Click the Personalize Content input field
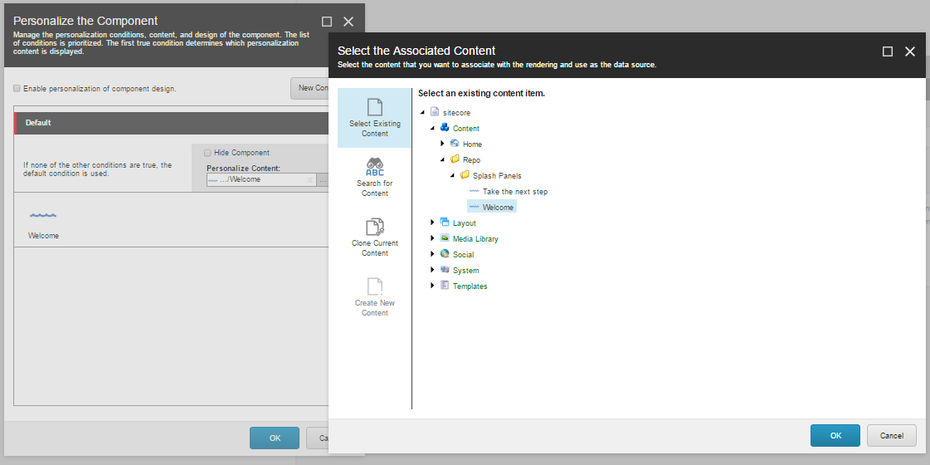Screen dimensions: 930x465 pyautogui.click(x=257, y=179)
